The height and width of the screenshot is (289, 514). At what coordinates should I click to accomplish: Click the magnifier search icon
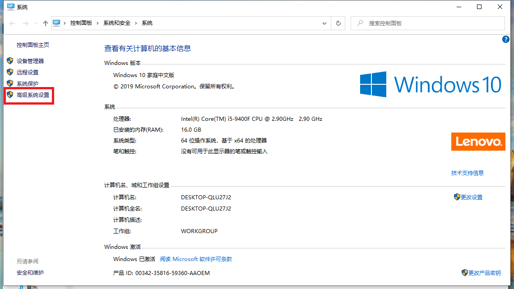360,23
